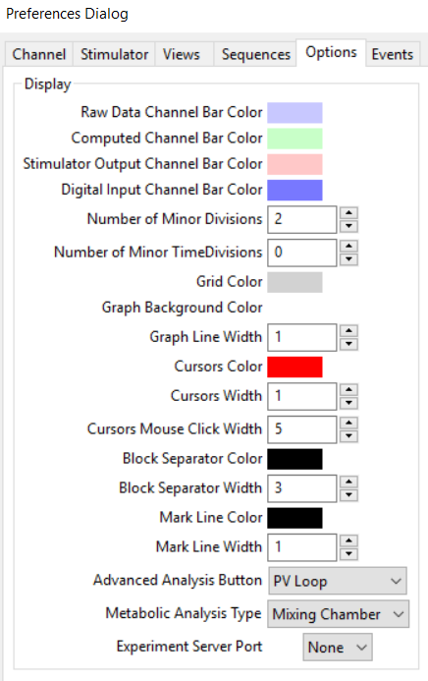This screenshot has width=428, height=681.
Task: Decrease Number of Minor TimeDivisions value
Action: tap(348, 259)
